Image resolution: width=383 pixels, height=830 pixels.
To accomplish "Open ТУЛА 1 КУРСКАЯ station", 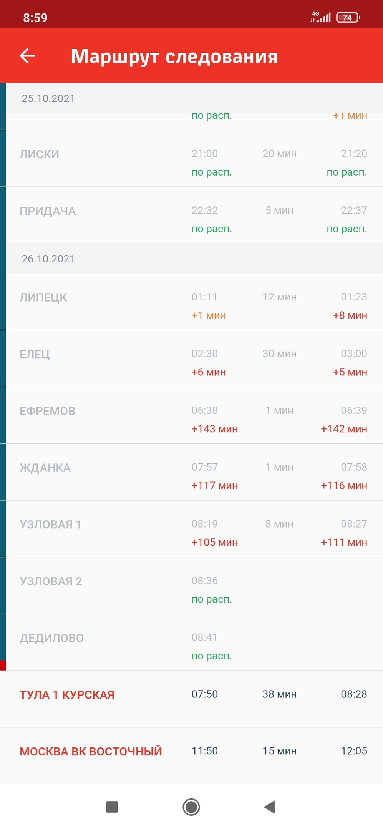I will click(x=67, y=695).
